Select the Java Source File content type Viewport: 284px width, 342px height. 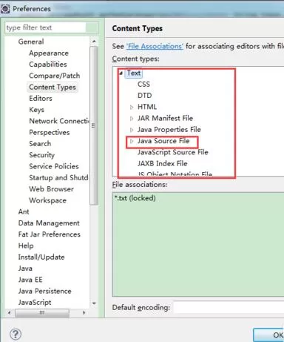point(163,141)
